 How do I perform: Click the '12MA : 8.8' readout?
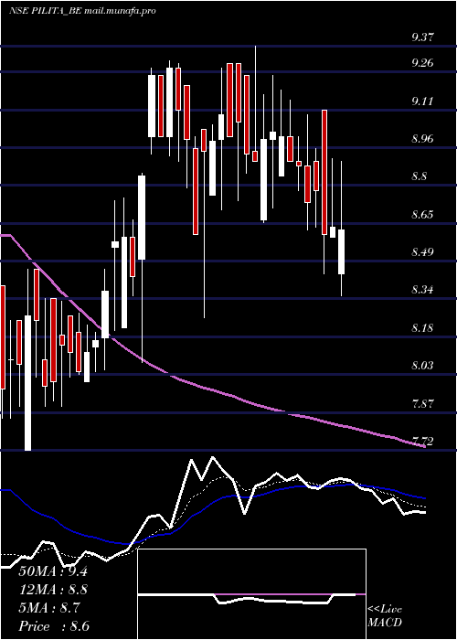[53, 590]
